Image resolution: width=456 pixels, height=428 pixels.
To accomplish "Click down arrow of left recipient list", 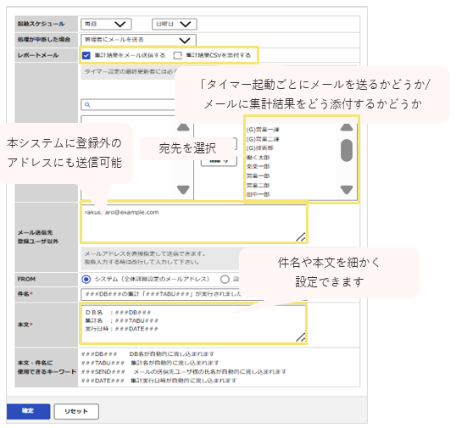I will coord(183,190).
